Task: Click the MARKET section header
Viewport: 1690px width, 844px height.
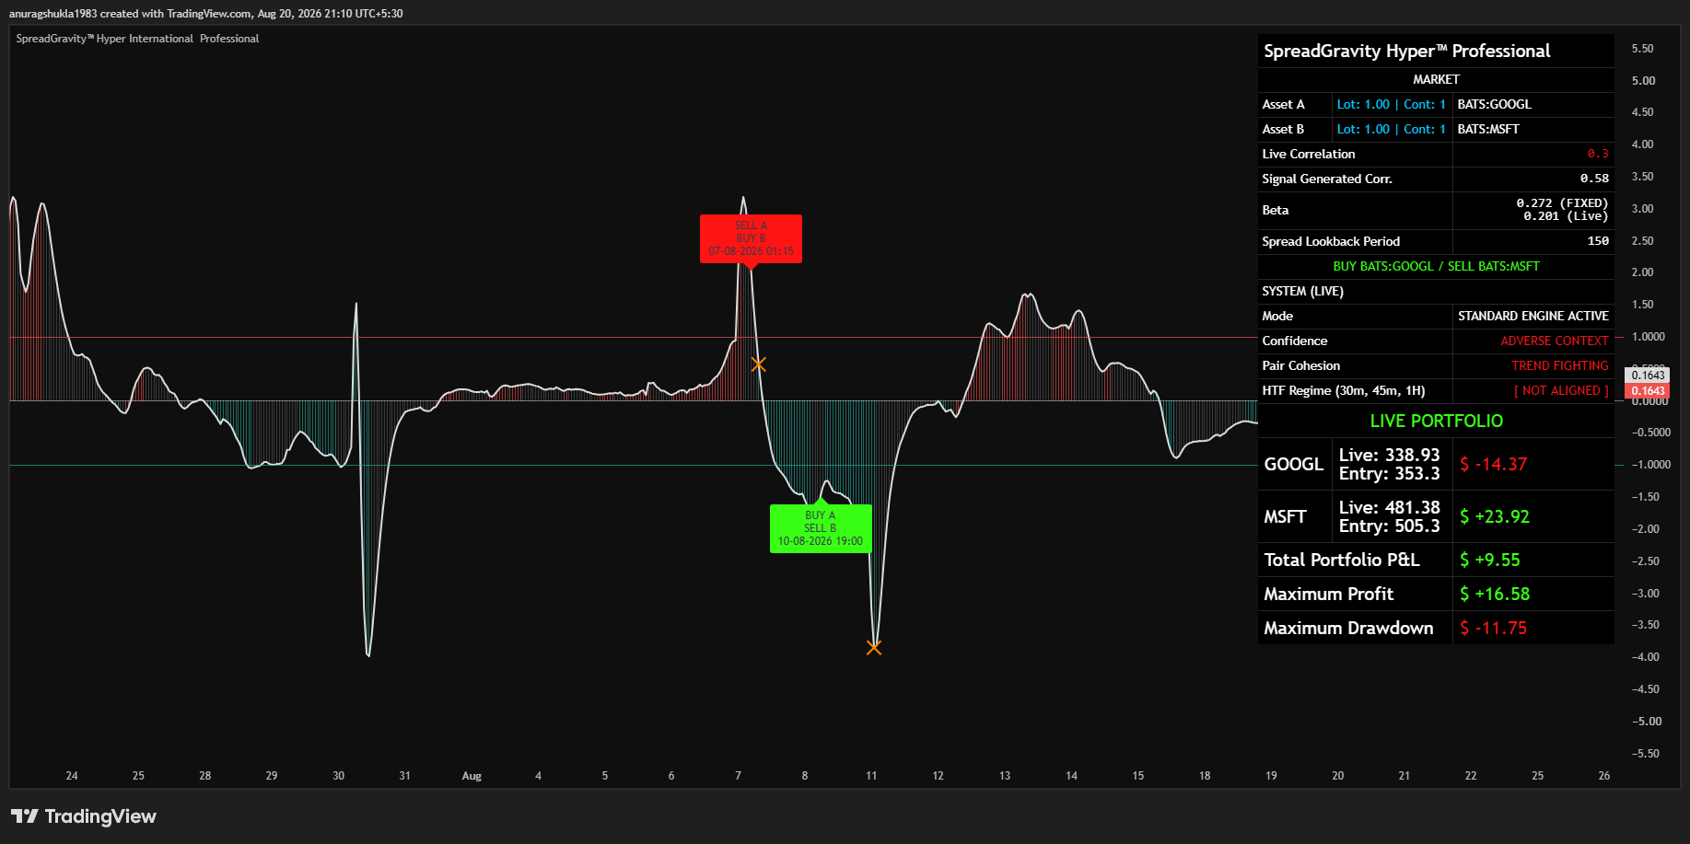Action: click(x=1436, y=80)
